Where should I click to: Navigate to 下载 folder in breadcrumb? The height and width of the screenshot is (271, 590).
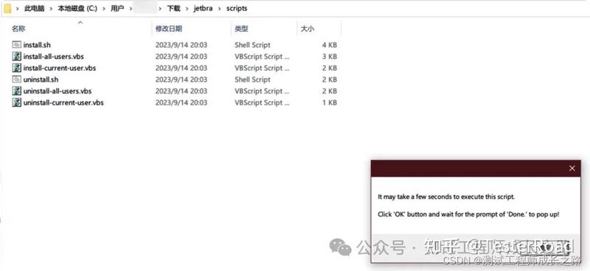pos(174,8)
